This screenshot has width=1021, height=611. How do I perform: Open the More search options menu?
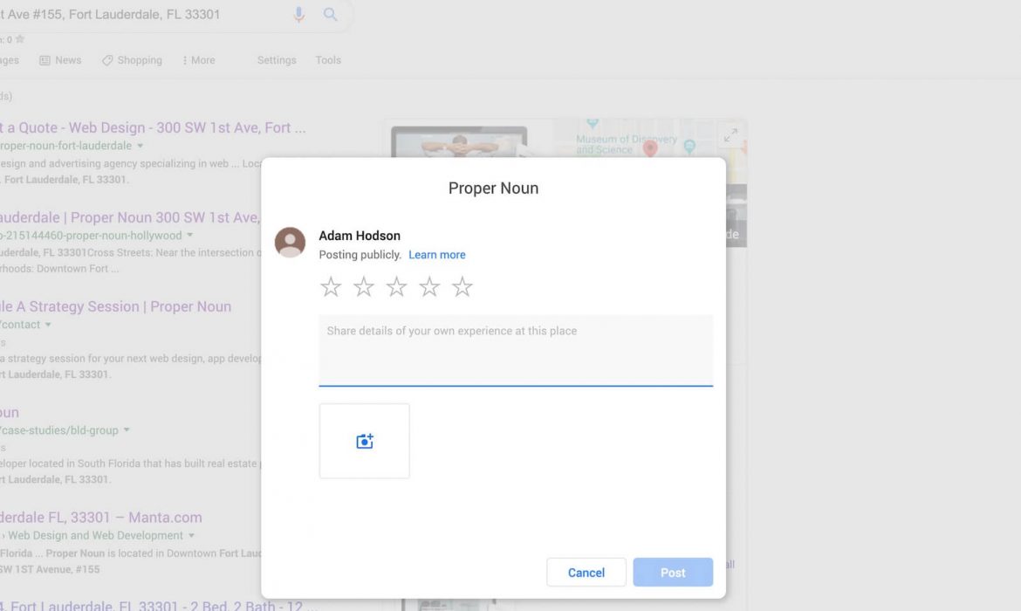[x=199, y=60]
